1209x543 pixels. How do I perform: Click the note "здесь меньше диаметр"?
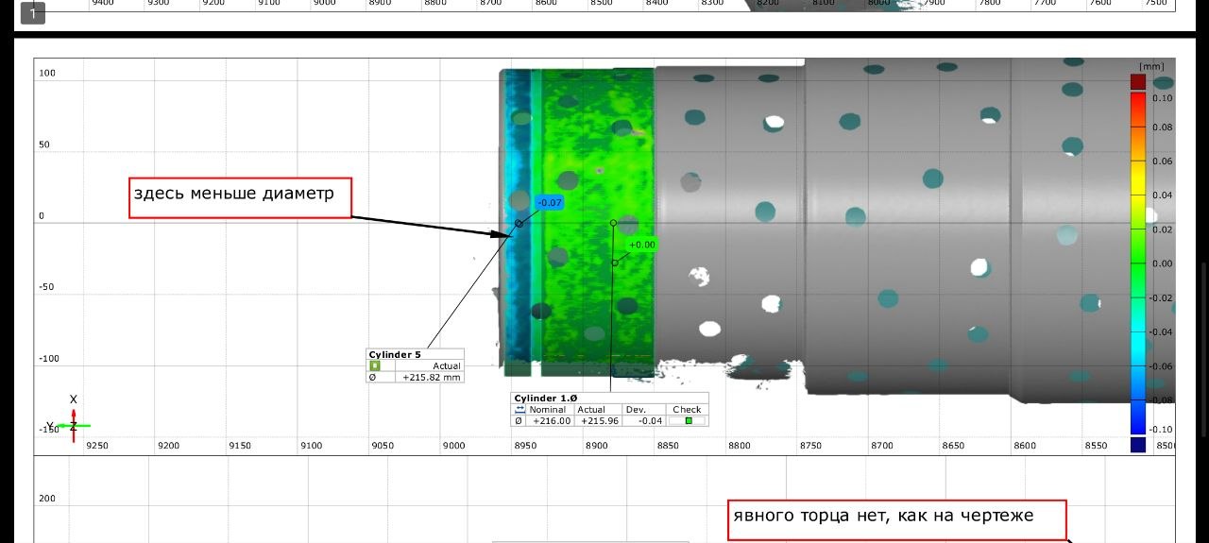click(x=240, y=197)
